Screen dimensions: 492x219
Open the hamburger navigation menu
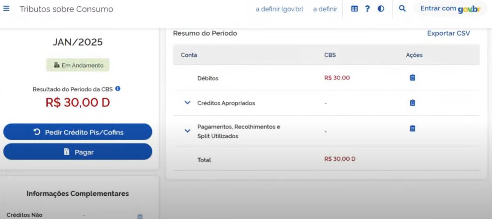[6, 9]
